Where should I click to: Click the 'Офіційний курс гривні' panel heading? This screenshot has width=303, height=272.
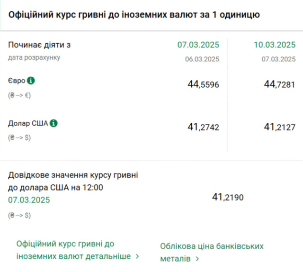point(134,15)
